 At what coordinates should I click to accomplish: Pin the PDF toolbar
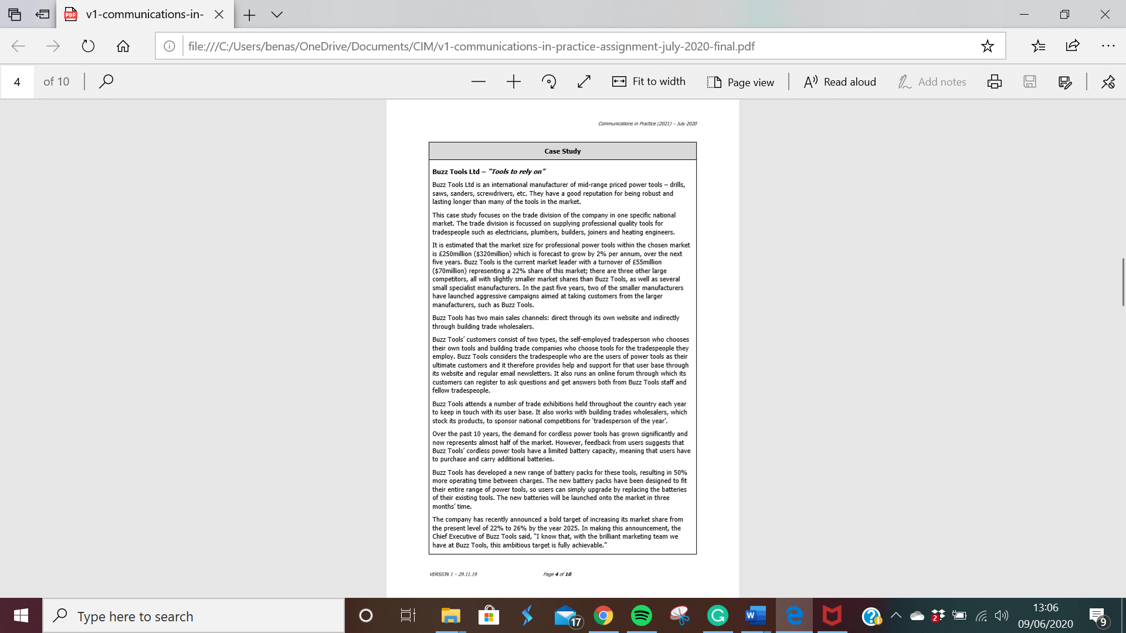[x=1108, y=81]
